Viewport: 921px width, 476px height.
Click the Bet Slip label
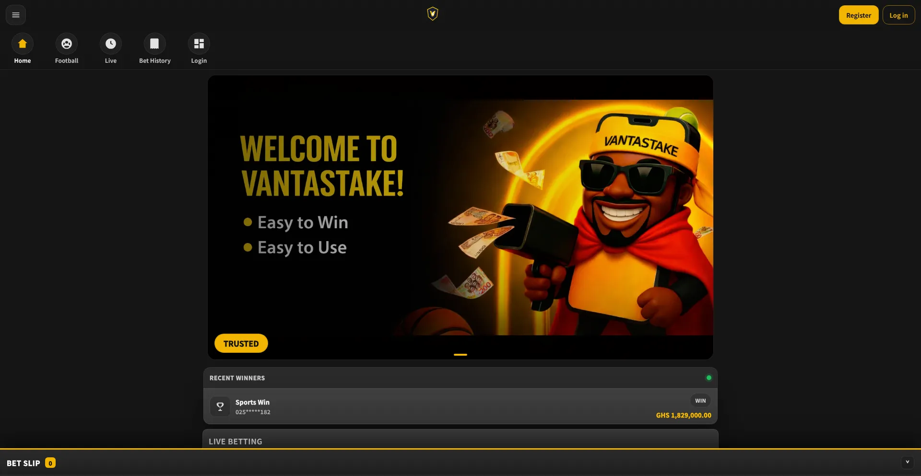24,463
